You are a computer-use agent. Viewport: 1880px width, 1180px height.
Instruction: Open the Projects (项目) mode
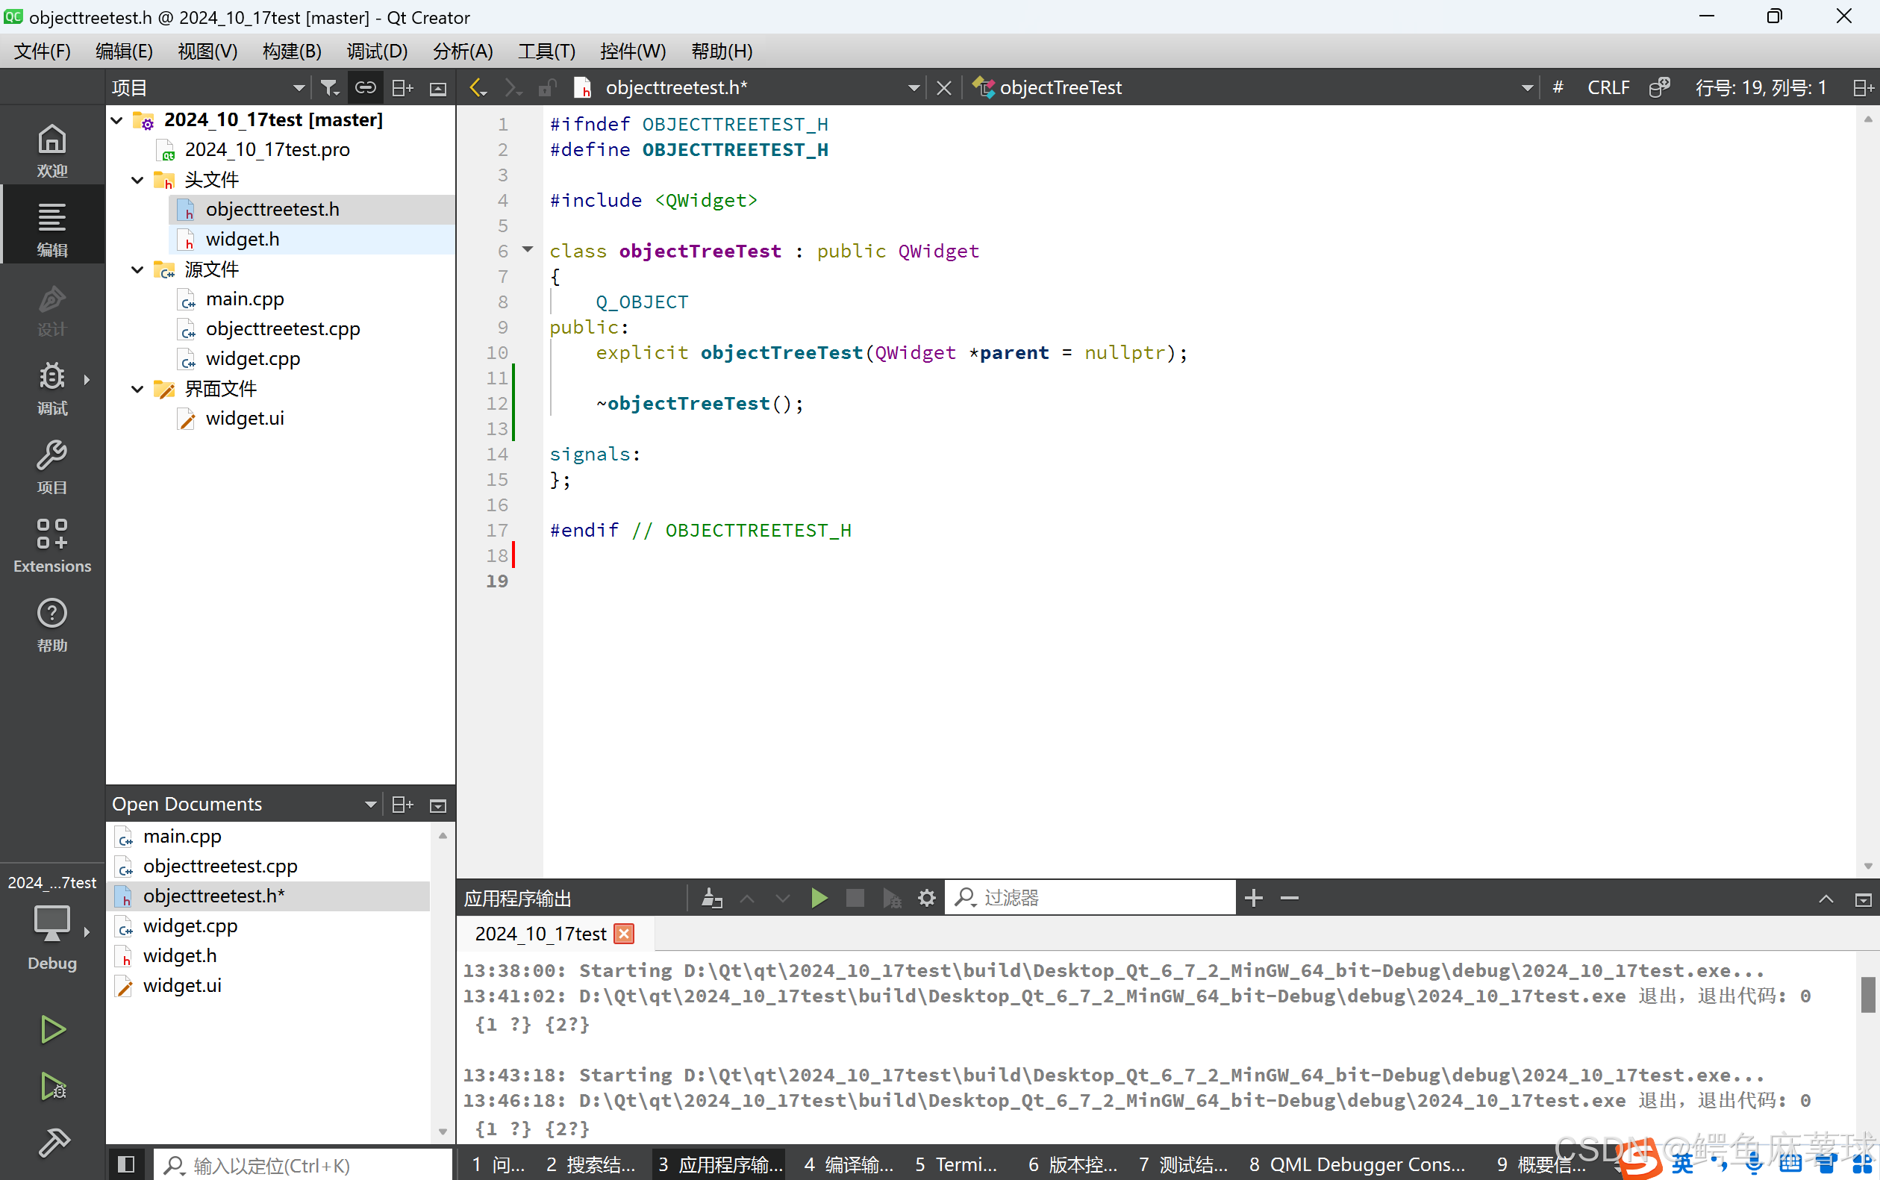pos(52,466)
